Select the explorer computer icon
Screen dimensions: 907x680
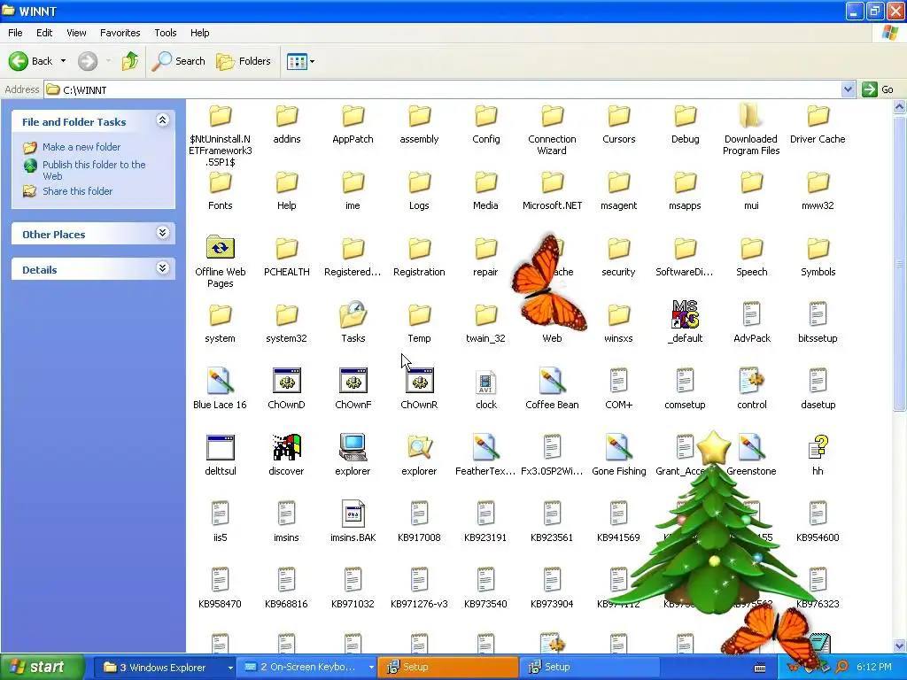(353, 448)
